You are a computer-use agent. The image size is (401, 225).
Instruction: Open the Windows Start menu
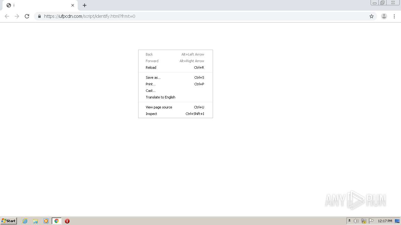pos(8,221)
